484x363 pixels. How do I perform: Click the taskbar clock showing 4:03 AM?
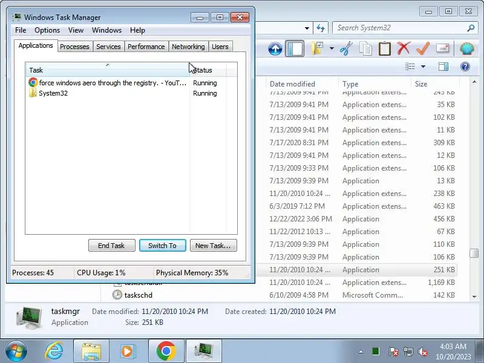click(x=453, y=352)
